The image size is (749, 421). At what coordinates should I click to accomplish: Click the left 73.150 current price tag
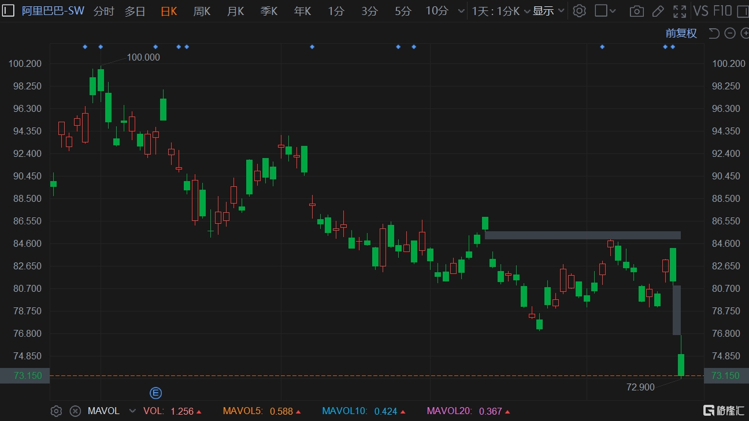tap(25, 375)
